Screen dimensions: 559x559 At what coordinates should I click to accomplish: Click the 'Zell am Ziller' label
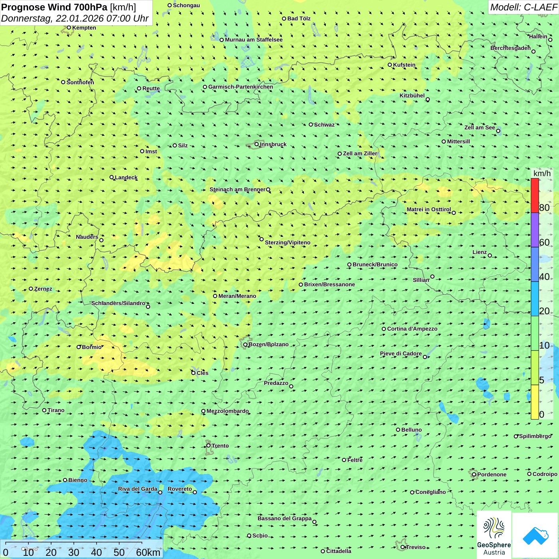[360, 153]
